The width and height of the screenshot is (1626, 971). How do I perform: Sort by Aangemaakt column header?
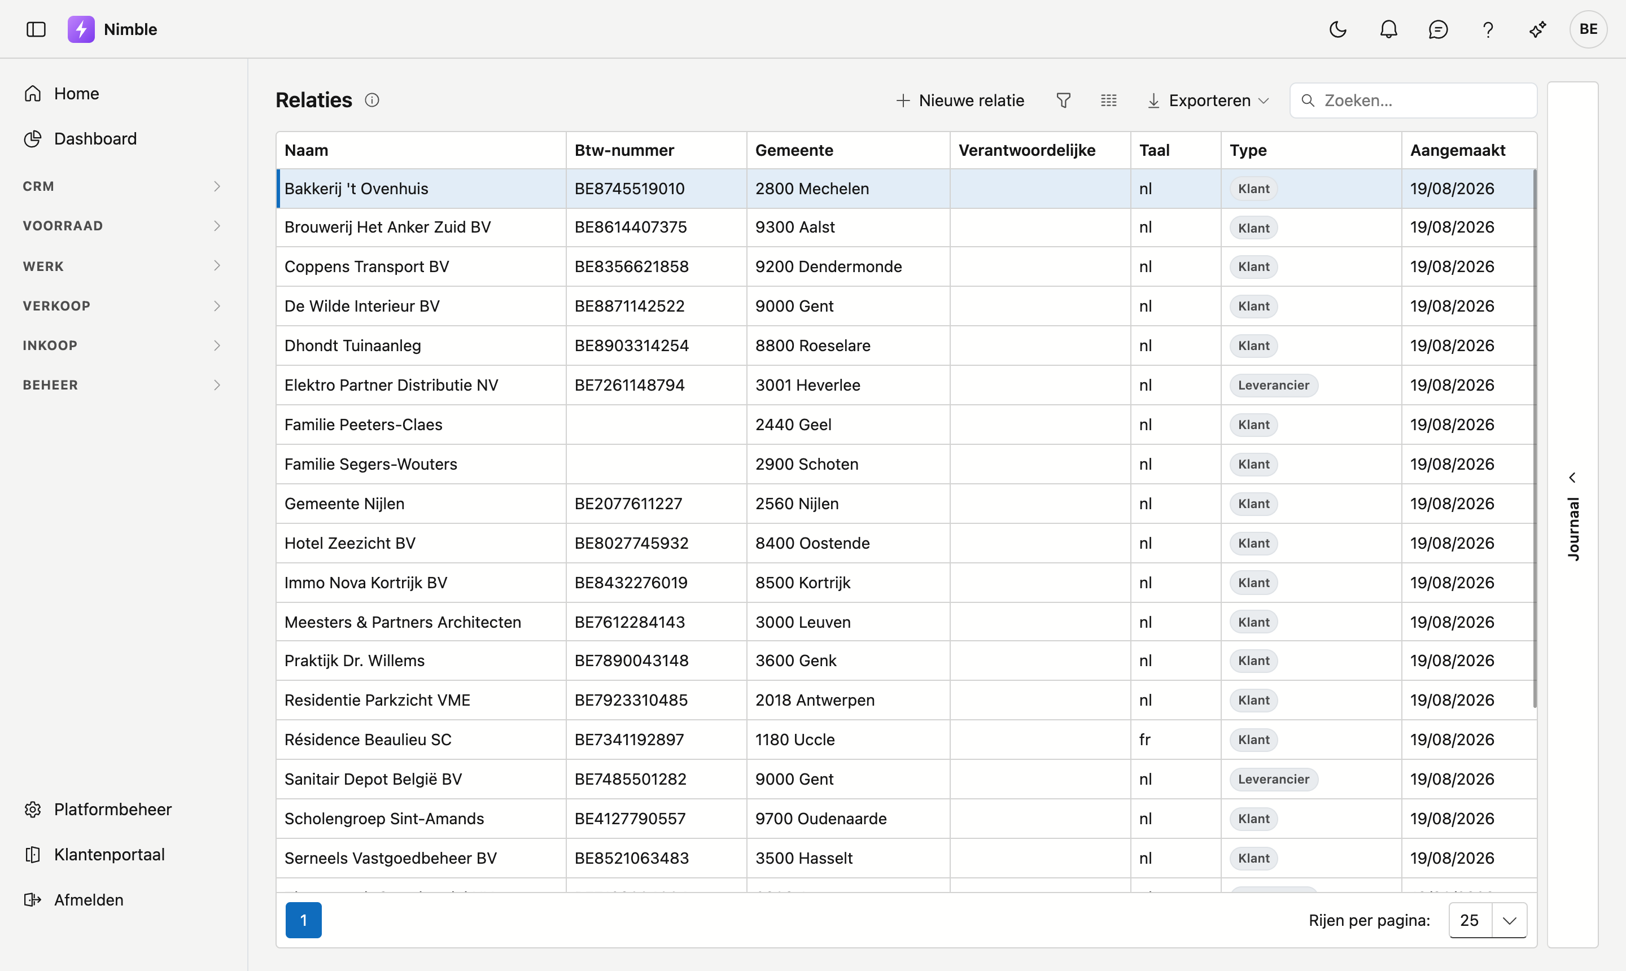pos(1469,151)
